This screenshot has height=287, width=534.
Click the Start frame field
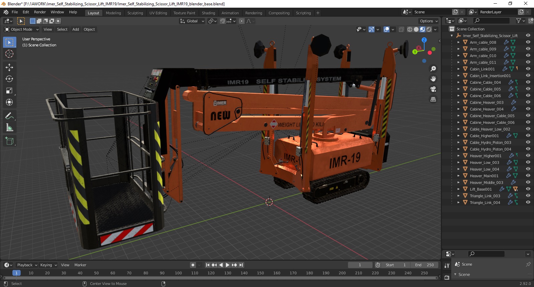396,265
